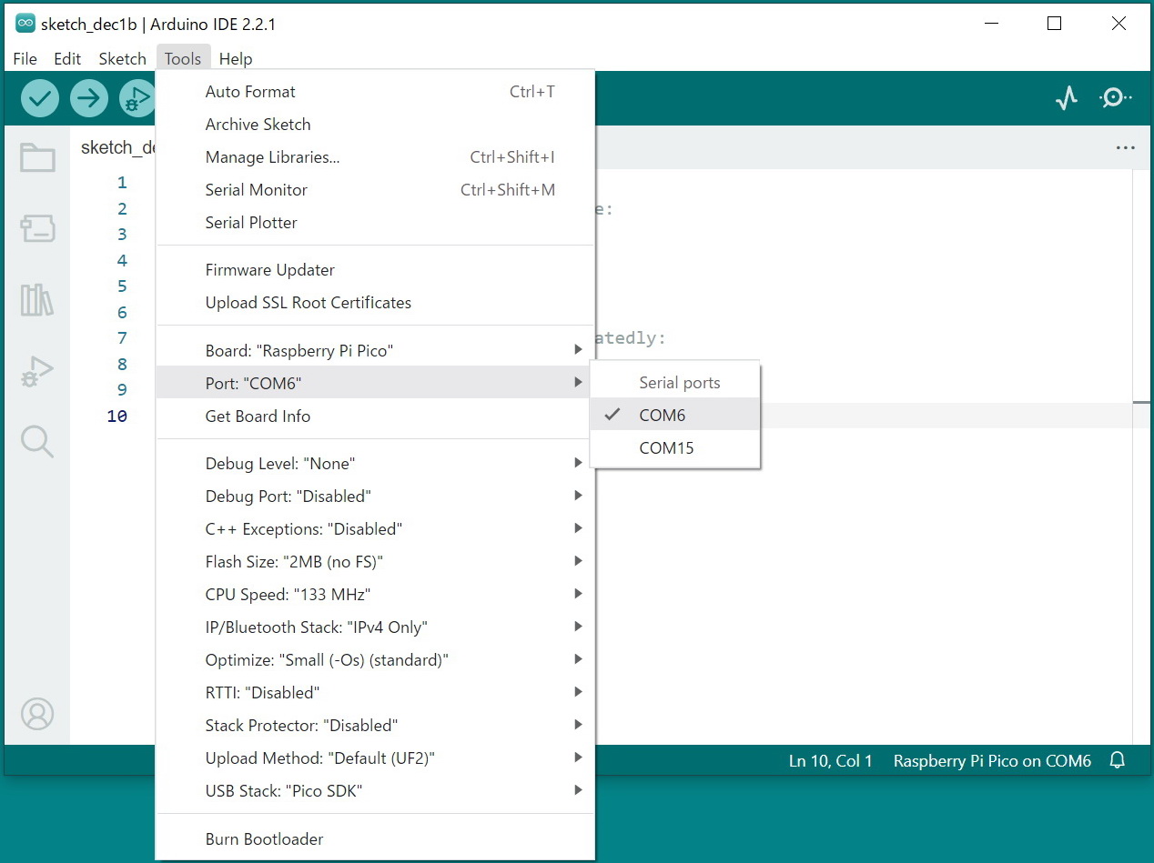Expand the CPU Speed 133 MHz submenu
This screenshot has height=863, width=1154.
376,594
